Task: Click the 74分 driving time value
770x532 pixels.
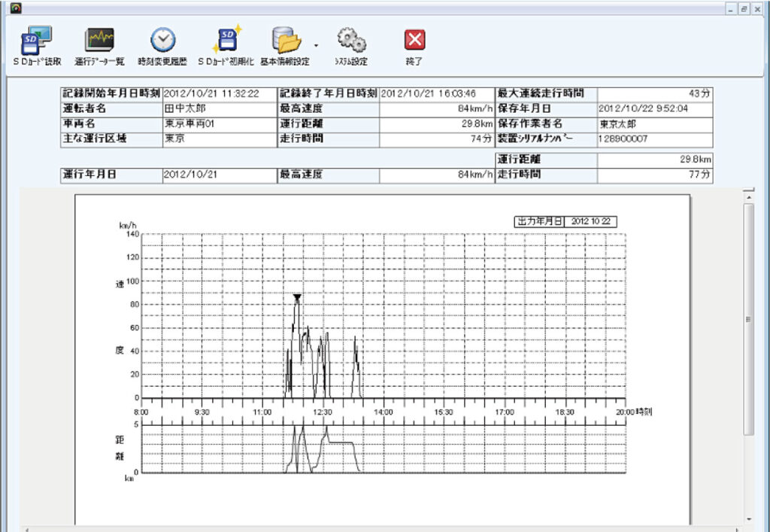Action: [480, 139]
